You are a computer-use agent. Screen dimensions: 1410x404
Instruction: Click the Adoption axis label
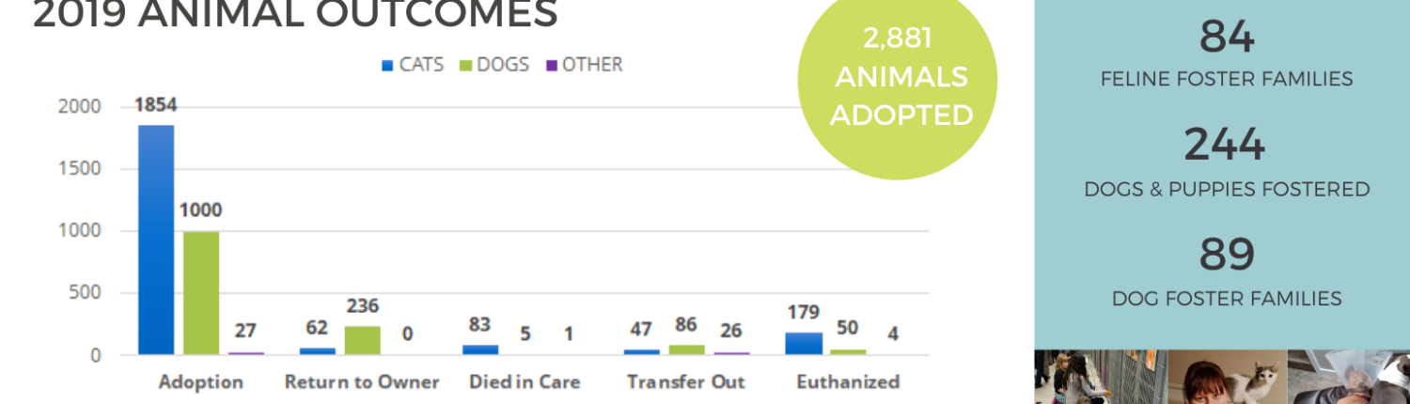tap(201, 382)
